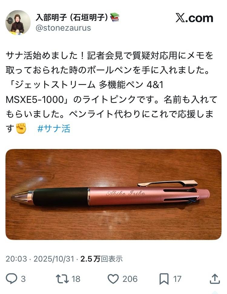The image size is (227, 294).
Task: Like the post with the heart icon
Action: point(113,279)
